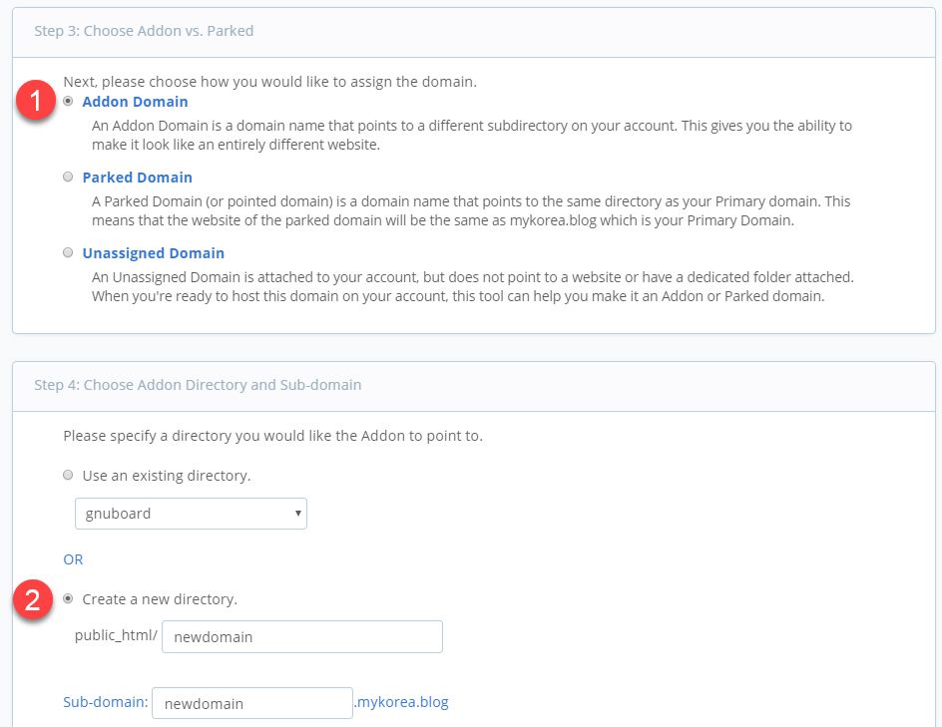Select the Parked Domain radio button
The width and height of the screenshot is (942, 727).
[x=68, y=177]
